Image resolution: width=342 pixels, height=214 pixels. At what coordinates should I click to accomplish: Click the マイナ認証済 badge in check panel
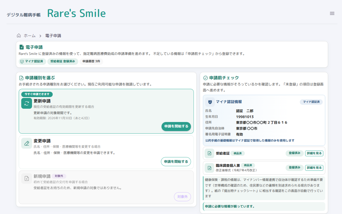[311, 102]
